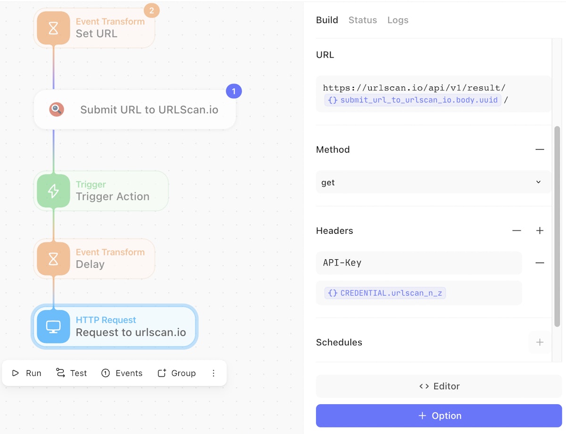The width and height of the screenshot is (566, 434).
Task: Collapse the Method section
Action: click(540, 149)
